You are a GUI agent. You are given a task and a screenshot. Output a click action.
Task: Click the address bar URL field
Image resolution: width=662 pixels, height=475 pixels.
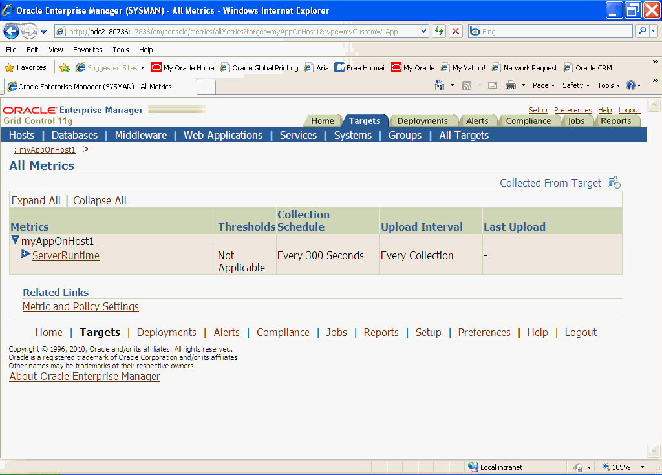[243, 31]
